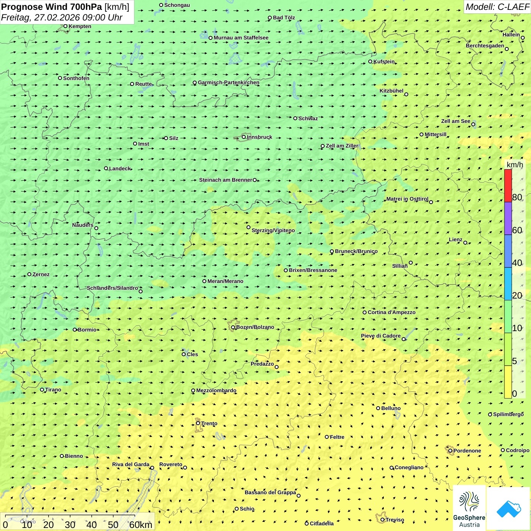Click the Zell am See label
The height and width of the screenshot is (531, 531).
click(456, 121)
